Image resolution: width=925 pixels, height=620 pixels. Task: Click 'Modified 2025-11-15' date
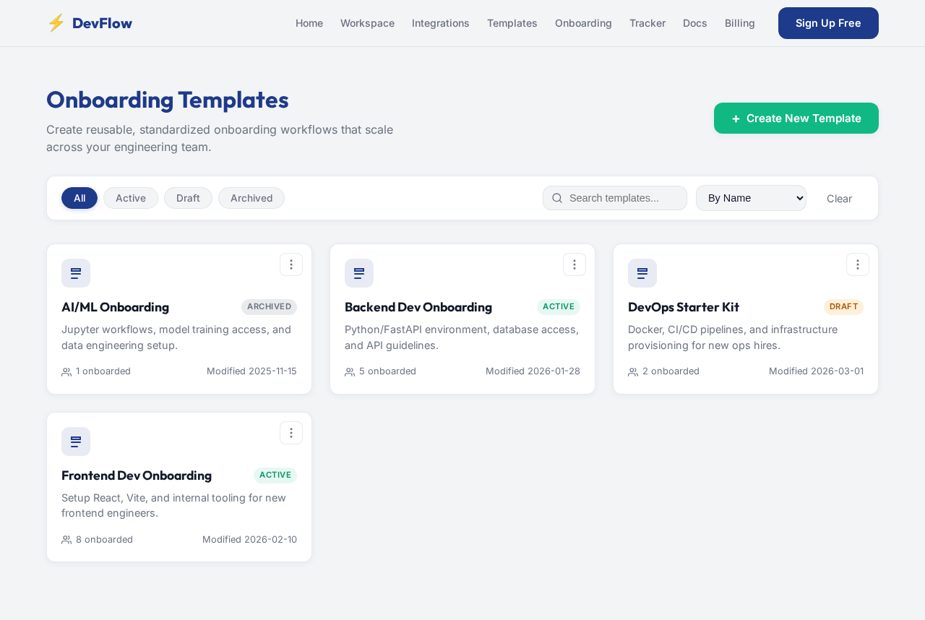coord(251,371)
